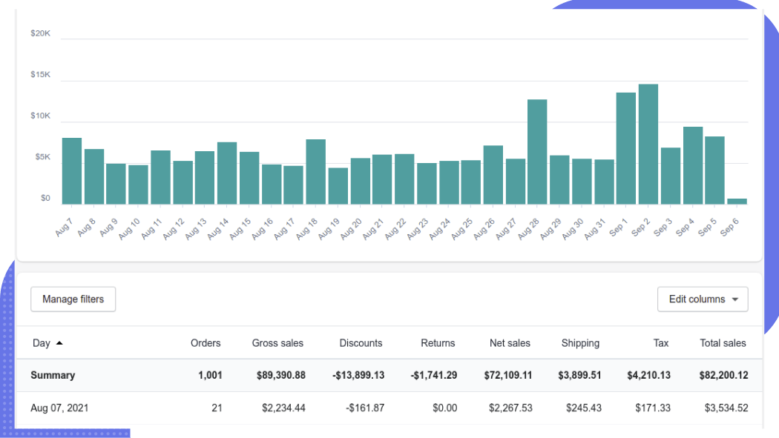The width and height of the screenshot is (779, 438).
Task: Select the Sep 1 bar in chart
Action: 626,148
